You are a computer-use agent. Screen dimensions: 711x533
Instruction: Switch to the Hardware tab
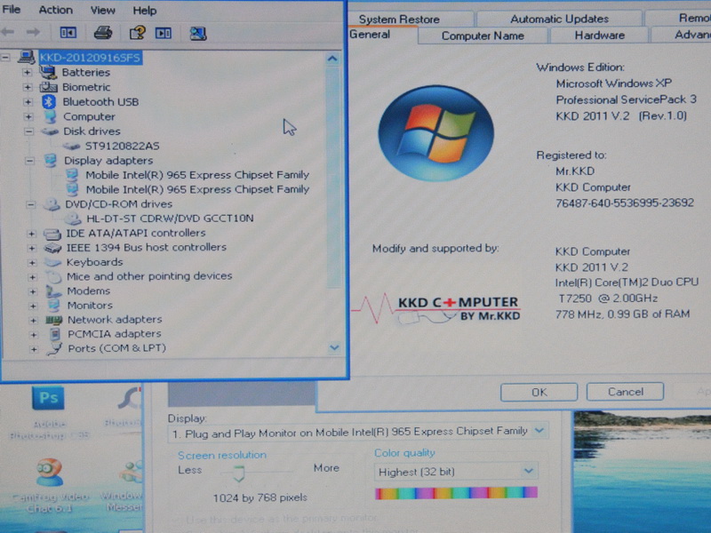598,36
